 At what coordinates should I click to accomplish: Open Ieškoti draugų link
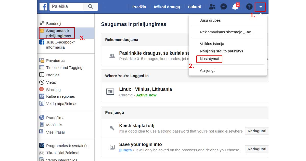[167, 7]
